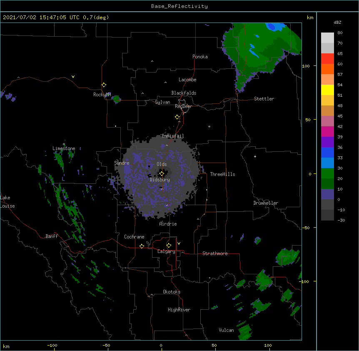Click the Vulcan label
Screen dimensions: 359x351
(x=226, y=330)
